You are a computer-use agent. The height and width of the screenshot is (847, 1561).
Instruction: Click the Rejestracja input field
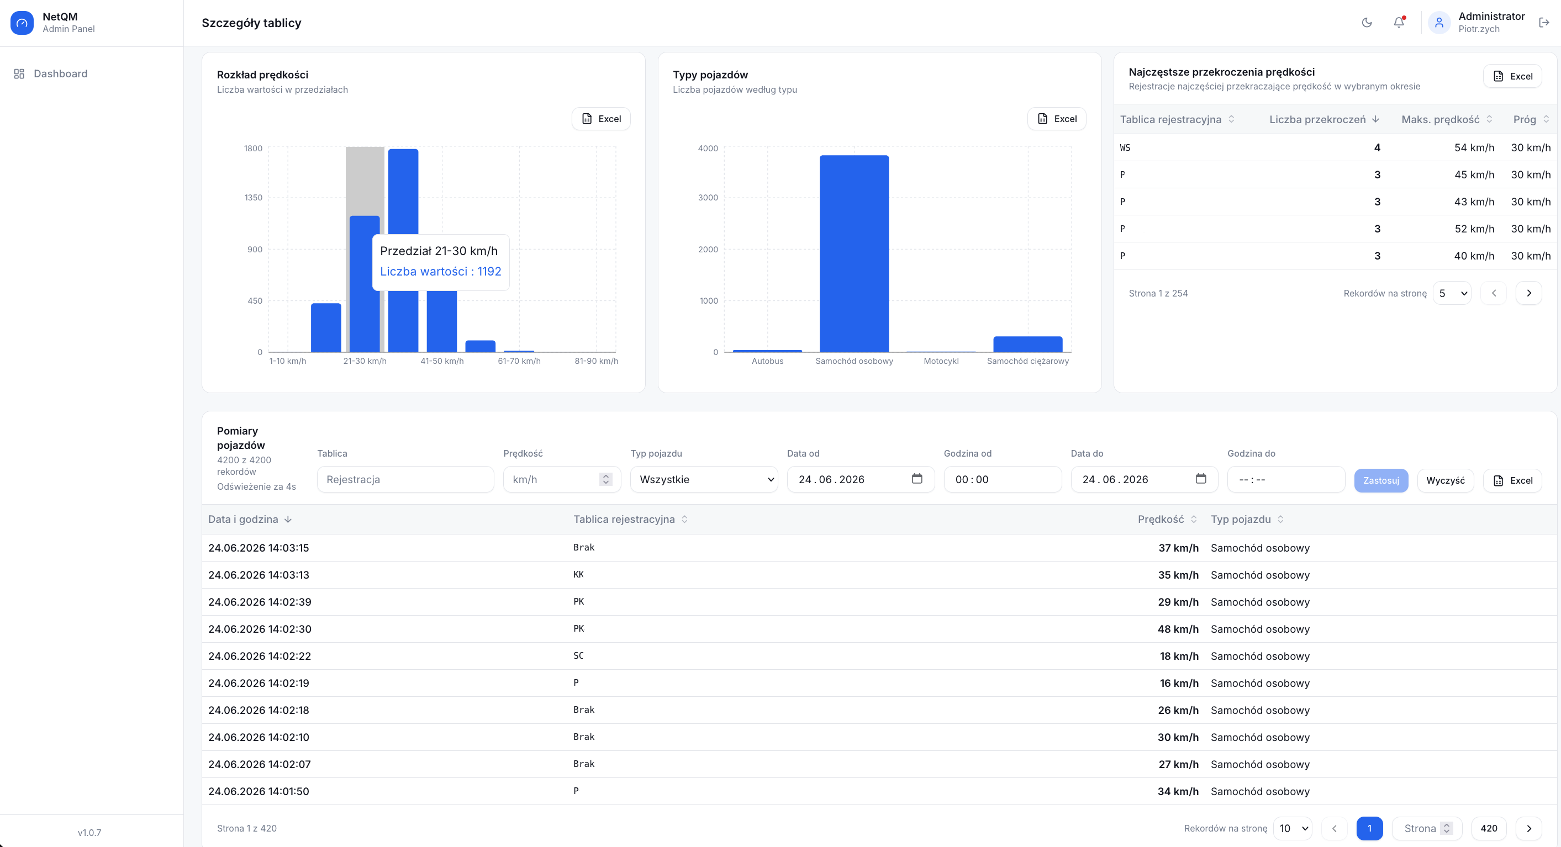405,479
